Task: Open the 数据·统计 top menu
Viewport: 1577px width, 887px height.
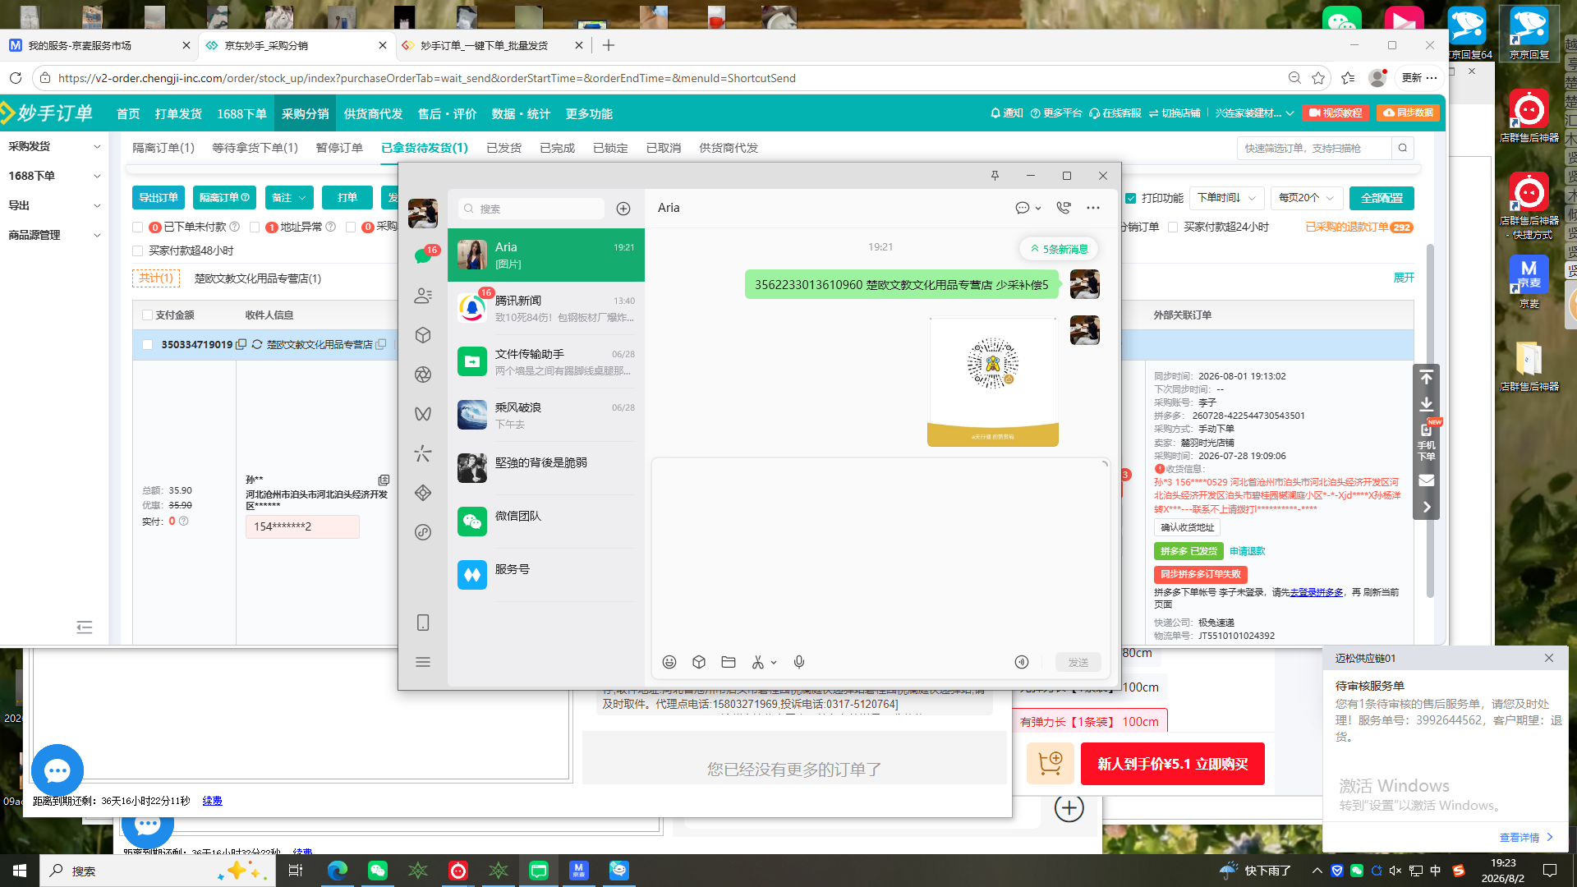Action: click(521, 113)
